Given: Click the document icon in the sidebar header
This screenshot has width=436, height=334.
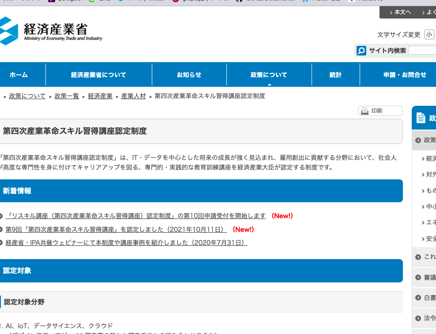Looking at the screenshot, I should pos(421,118).
